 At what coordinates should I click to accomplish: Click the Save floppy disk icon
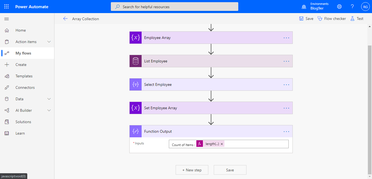[x=301, y=19]
